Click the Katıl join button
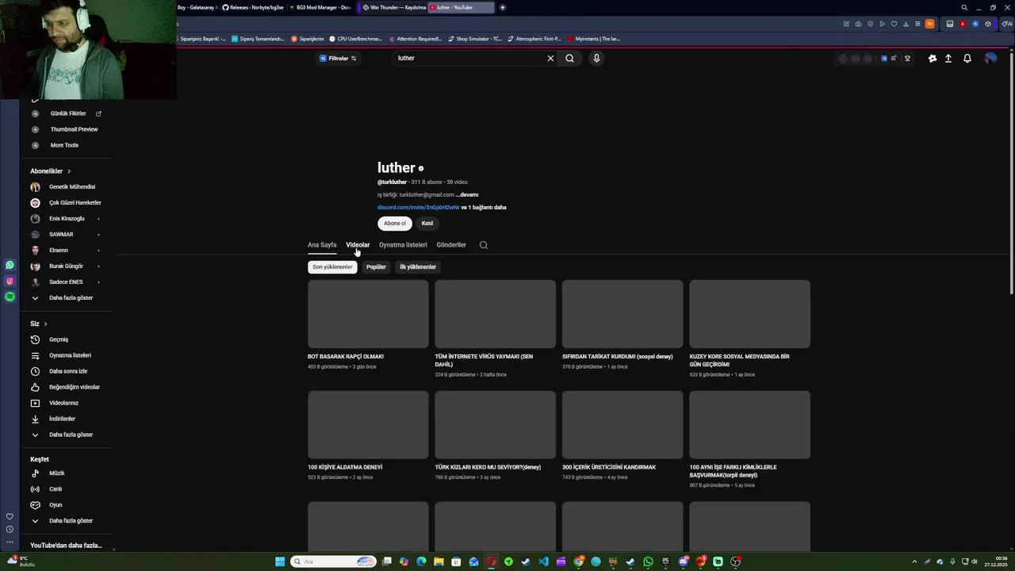The image size is (1015, 571). pyautogui.click(x=427, y=224)
